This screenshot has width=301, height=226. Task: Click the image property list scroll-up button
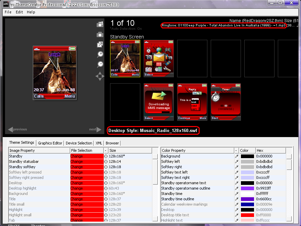click(x=155, y=156)
